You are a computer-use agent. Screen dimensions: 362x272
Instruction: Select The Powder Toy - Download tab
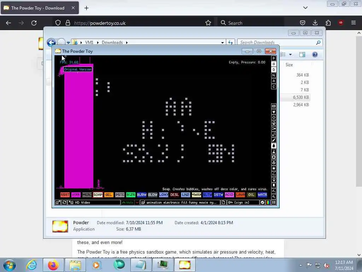click(40, 8)
